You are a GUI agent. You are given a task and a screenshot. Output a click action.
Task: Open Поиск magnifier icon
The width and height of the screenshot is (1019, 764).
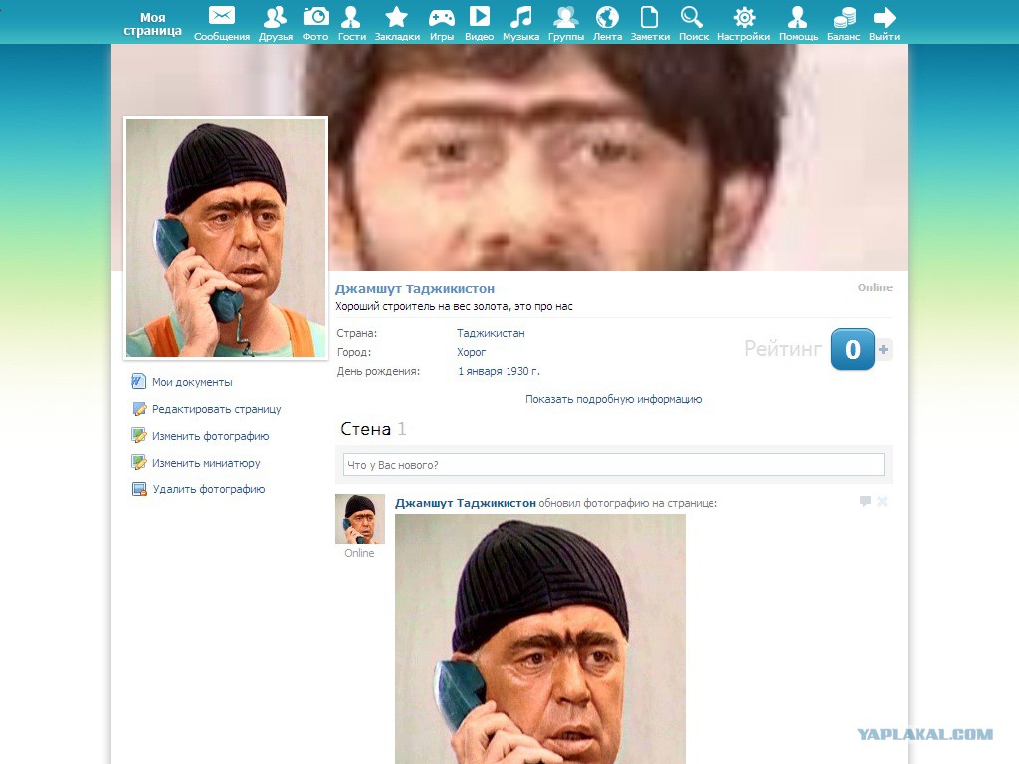692,16
